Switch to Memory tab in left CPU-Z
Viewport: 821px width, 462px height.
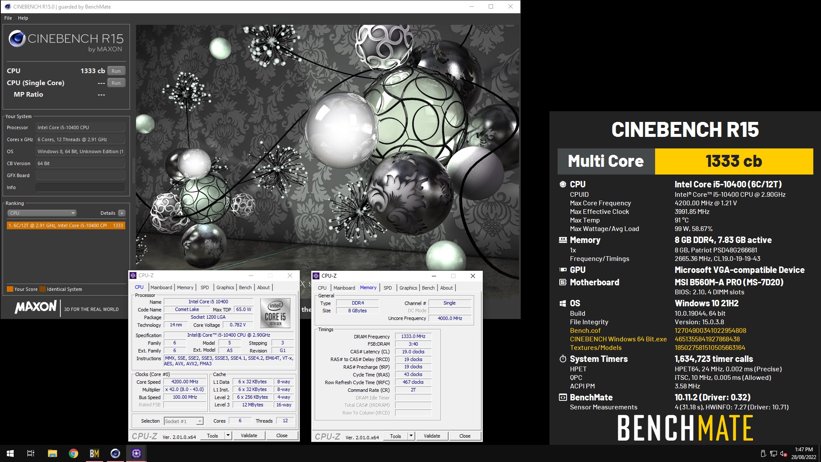[185, 287]
